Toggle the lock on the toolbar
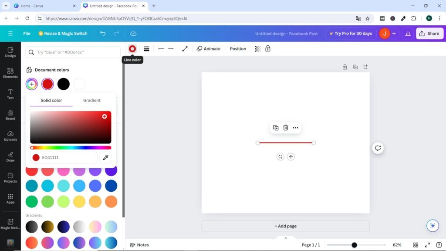The width and height of the screenshot is (446, 251). click(268, 49)
